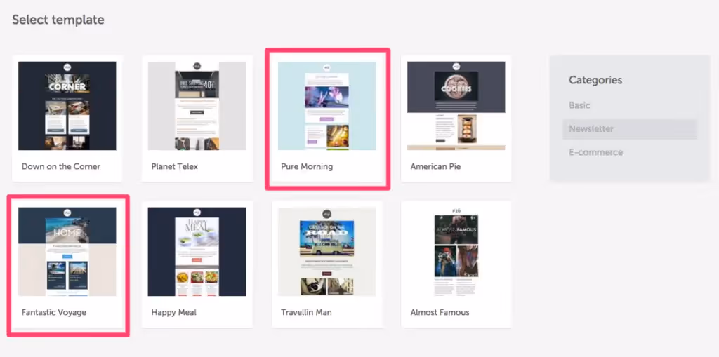
Task: Click the "Almost Famous" template name
Action: (440, 313)
